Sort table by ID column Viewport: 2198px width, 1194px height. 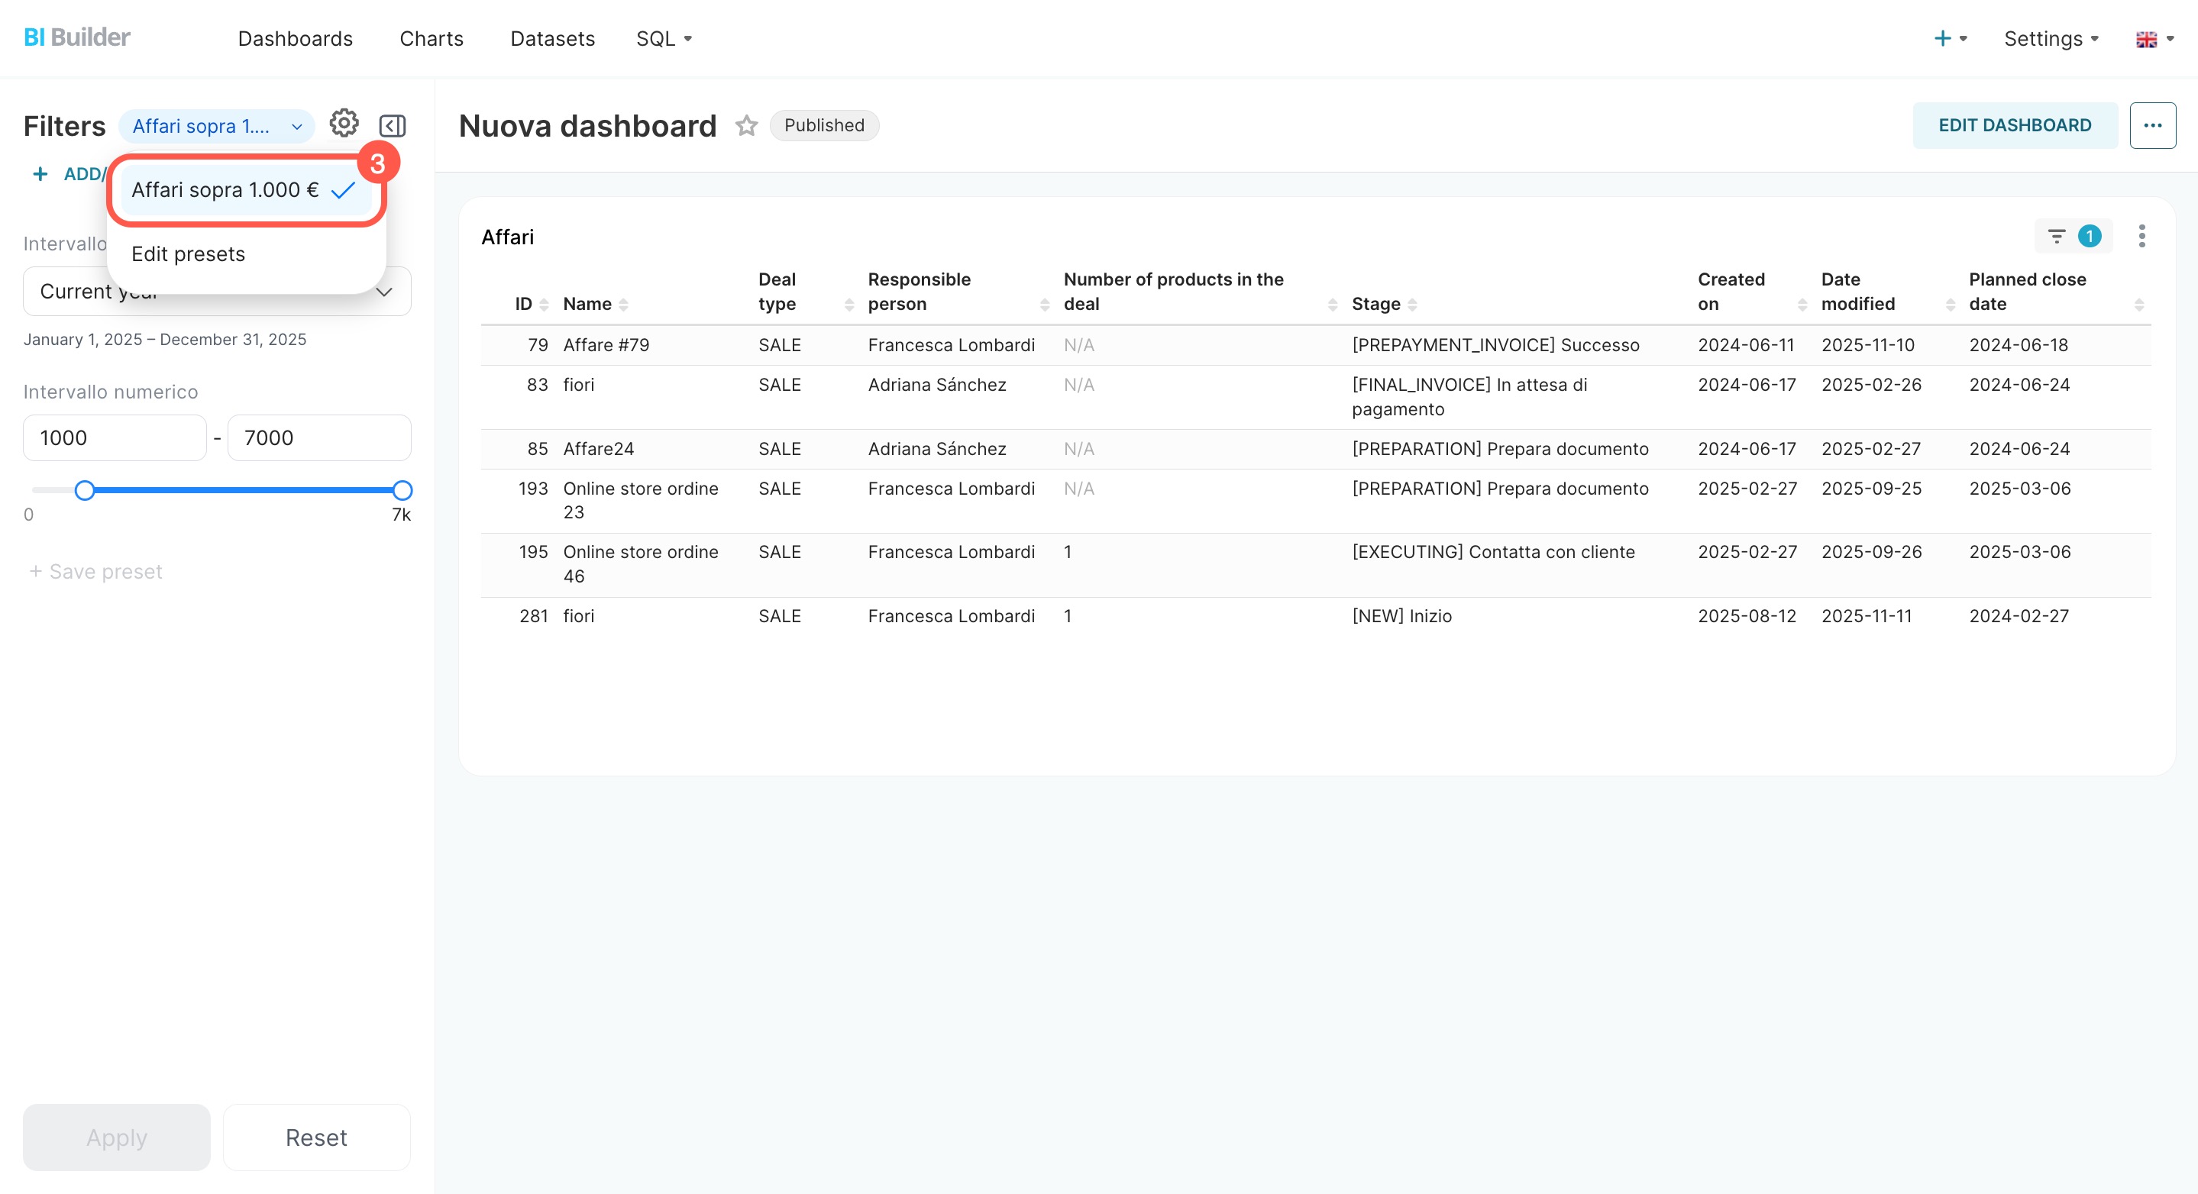(x=523, y=305)
